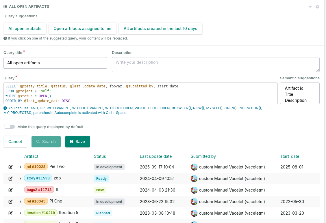The height and width of the screenshot is (223, 326).
Task: Open the rel #10045 artifact badge
Action: point(36,201)
